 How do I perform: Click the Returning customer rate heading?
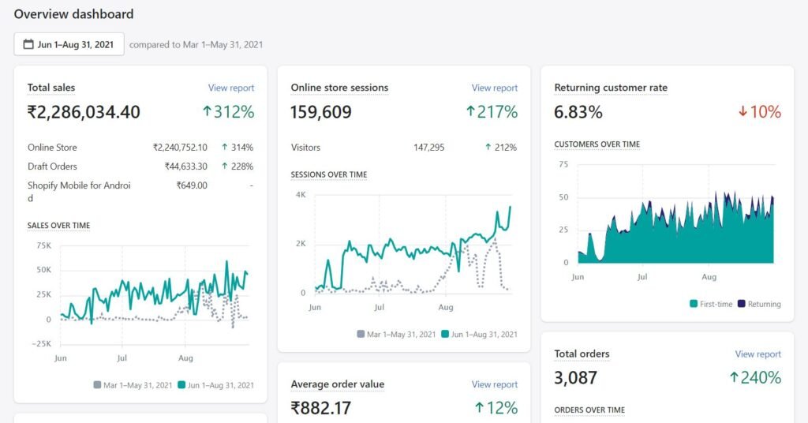pos(611,88)
